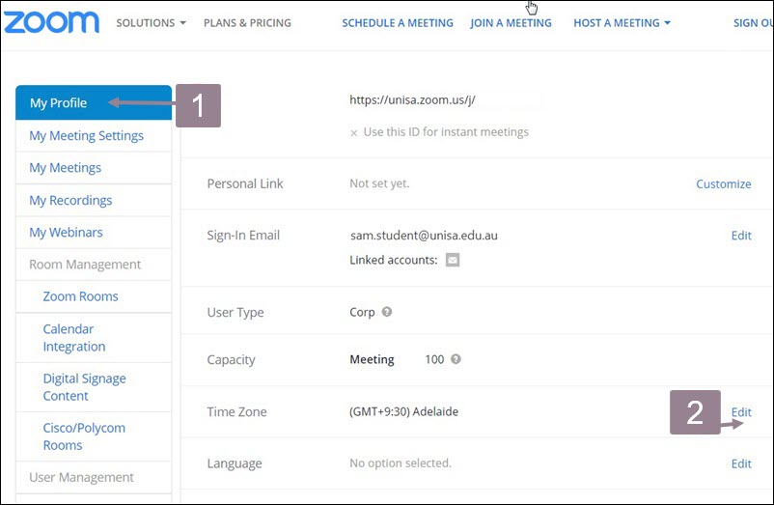Click the linked accounts email icon
774x505 pixels.
coord(453,260)
